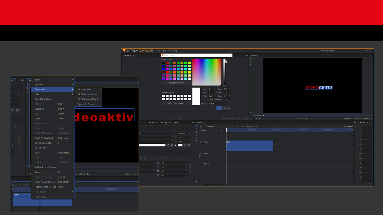Click the slice/razor tool icon in the Editor
The height and width of the screenshot is (215, 383).
[197, 131]
